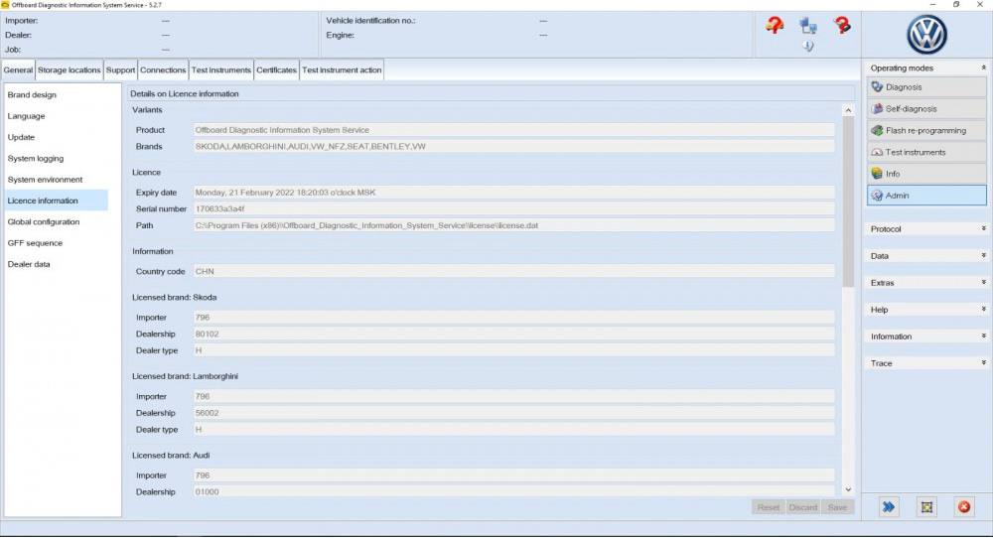Click the red X exit icon
Screen dimensions: 993x538
(x=963, y=507)
